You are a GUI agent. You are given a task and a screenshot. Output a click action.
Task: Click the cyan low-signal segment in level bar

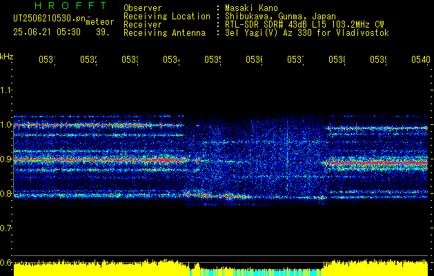(256, 272)
